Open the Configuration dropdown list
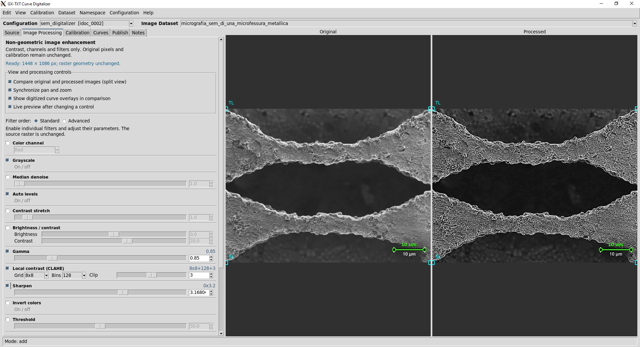 pyautogui.click(x=131, y=23)
